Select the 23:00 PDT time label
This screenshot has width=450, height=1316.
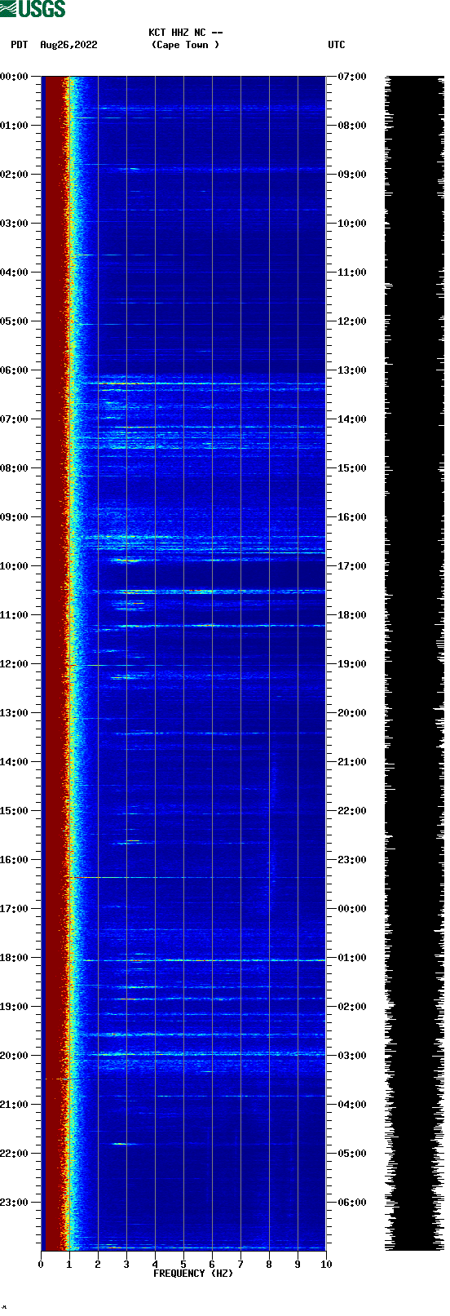tap(14, 1203)
